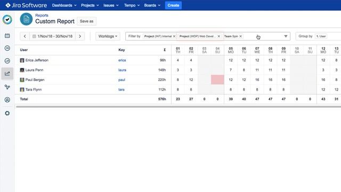Open the paul key link

point(121,80)
